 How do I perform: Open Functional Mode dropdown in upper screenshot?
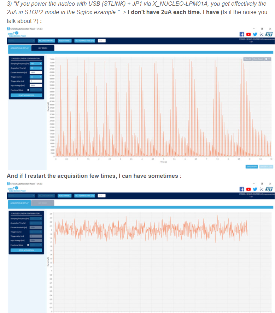(x=36, y=90)
